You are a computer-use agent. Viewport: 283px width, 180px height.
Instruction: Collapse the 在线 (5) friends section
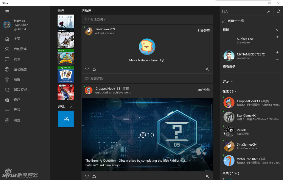point(229,91)
